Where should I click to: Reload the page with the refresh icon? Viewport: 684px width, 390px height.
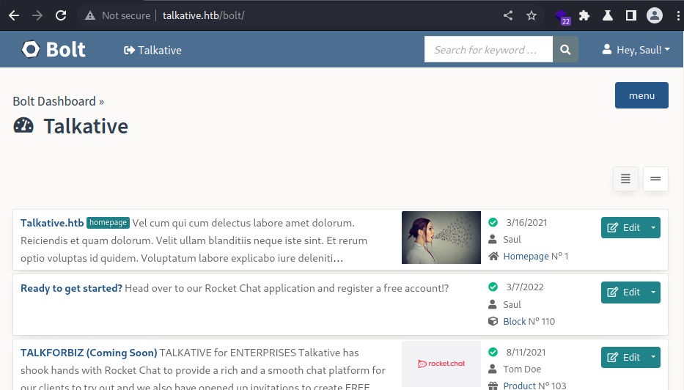(x=61, y=15)
